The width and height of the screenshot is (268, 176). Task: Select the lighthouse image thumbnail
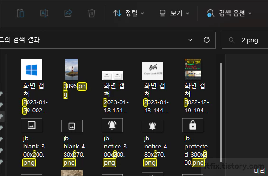[x=72, y=70]
